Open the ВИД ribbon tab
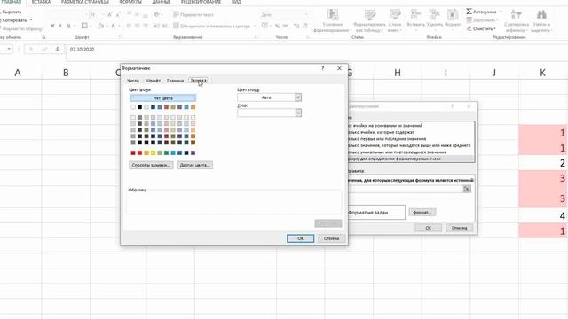This screenshot has width=568, height=319. tap(236, 2)
